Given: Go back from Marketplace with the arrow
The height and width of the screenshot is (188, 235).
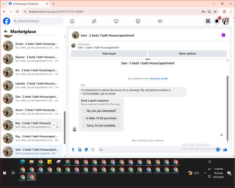Looking at the screenshot, I should 6,31.
